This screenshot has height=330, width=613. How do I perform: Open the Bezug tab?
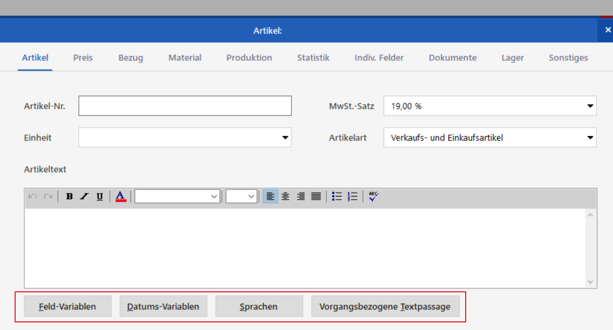pos(131,58)
